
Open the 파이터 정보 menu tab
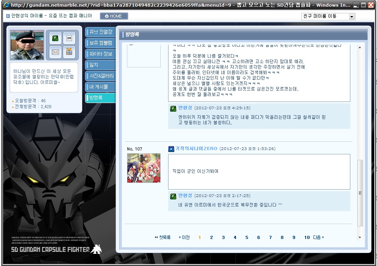(x=101, y=54)
